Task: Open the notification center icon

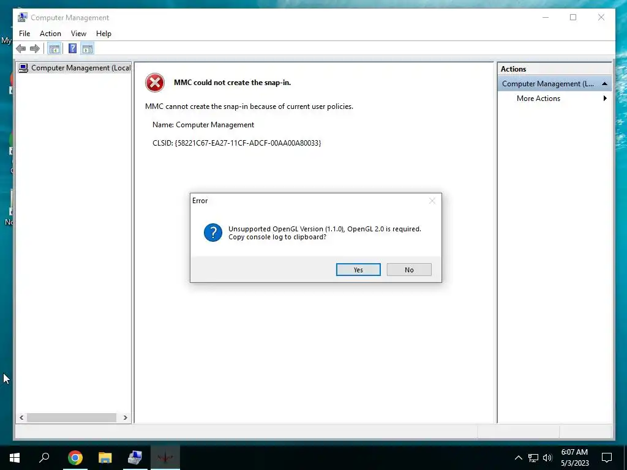Action: click(607, 458)
